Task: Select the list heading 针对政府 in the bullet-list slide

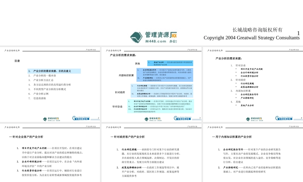Action: [x=241, y=80]
